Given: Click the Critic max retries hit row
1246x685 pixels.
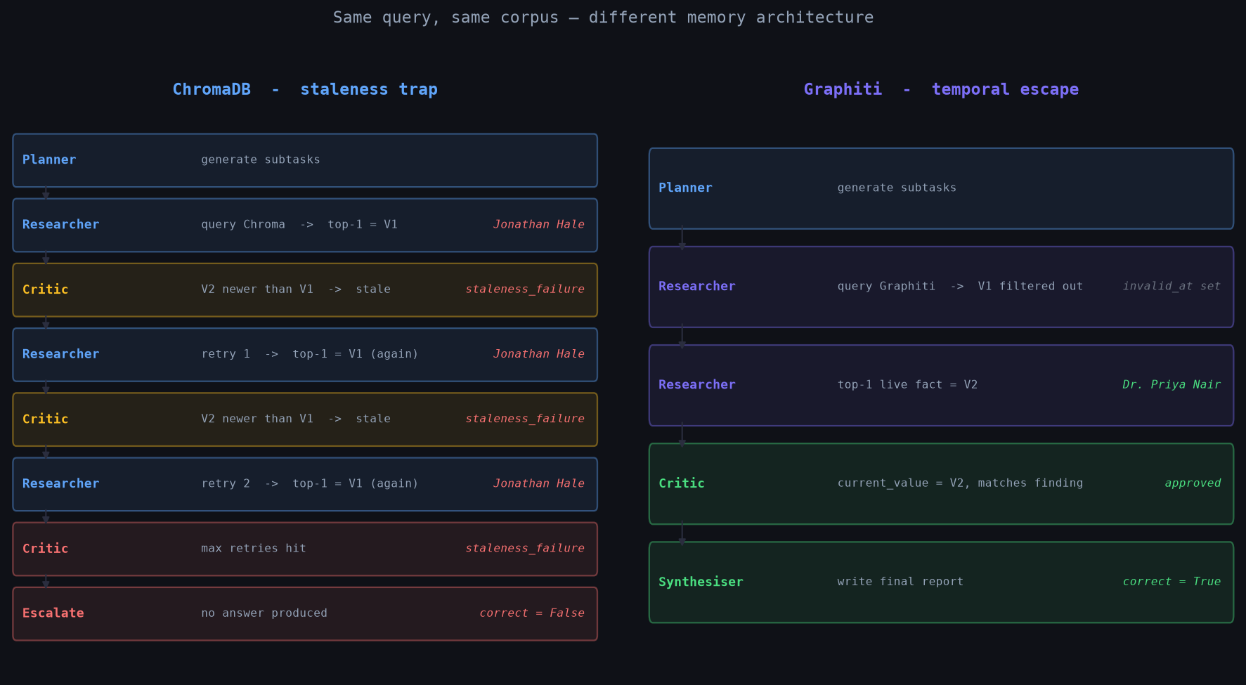Looking at the screenshot, I should (305, 549).
